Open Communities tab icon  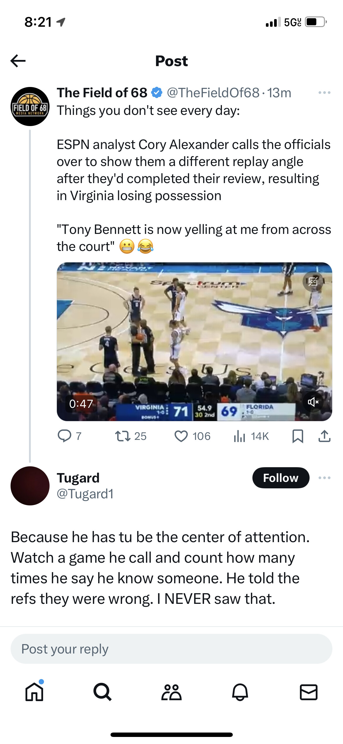[171, 692]
